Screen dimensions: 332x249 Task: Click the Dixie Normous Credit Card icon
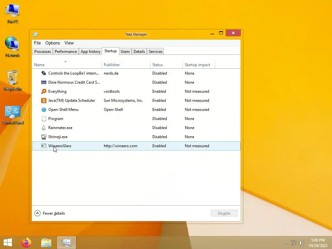44,82
